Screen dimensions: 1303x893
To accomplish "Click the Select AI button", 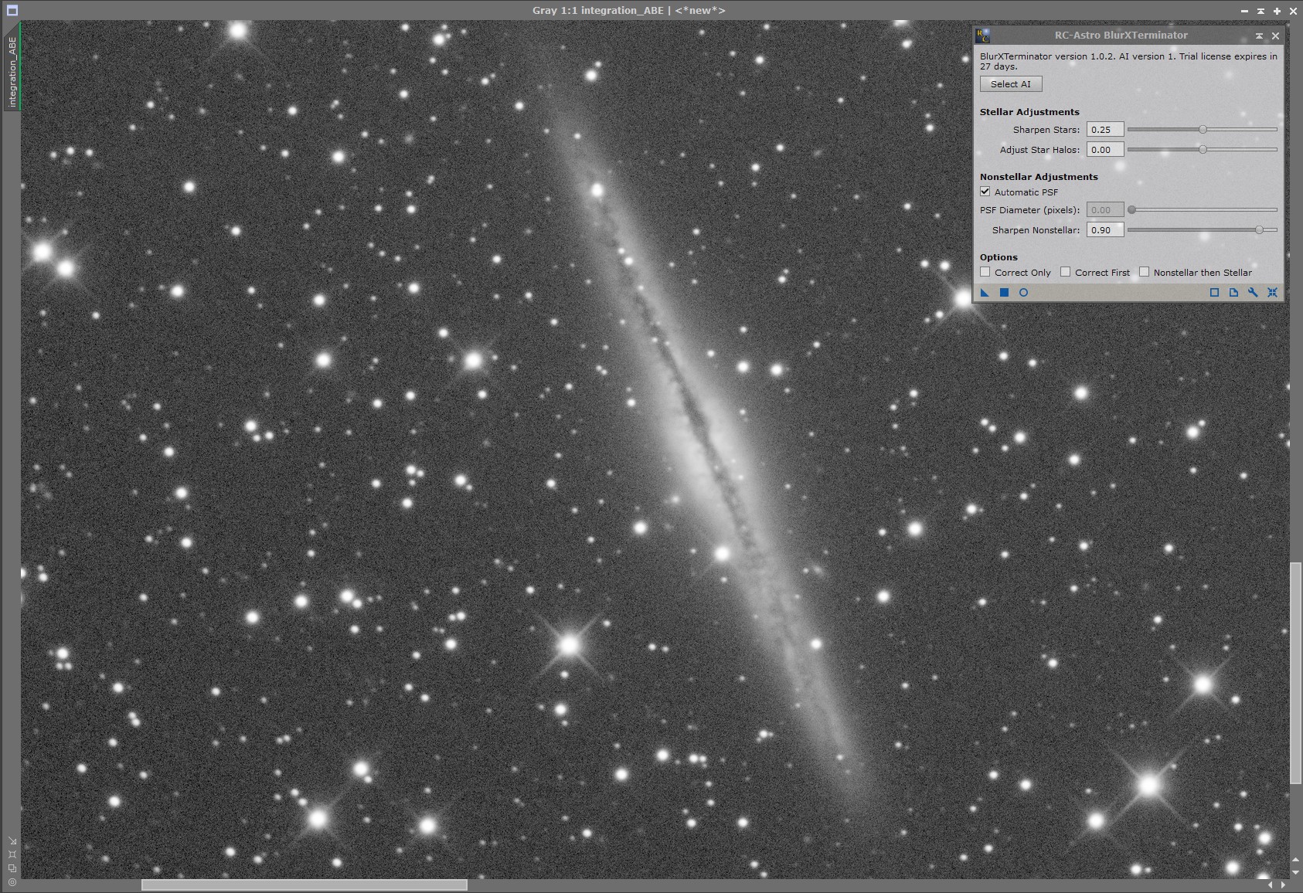I will click(x=1011, y=84).
